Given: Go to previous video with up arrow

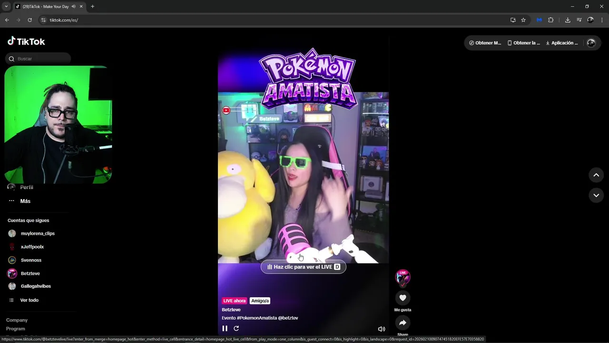Looking at the screenshot, I should (596, 175).
